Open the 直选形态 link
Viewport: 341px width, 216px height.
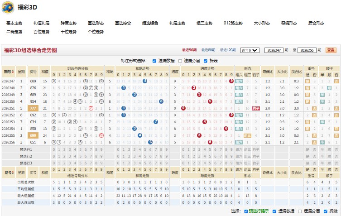click(x=96, y=23)
